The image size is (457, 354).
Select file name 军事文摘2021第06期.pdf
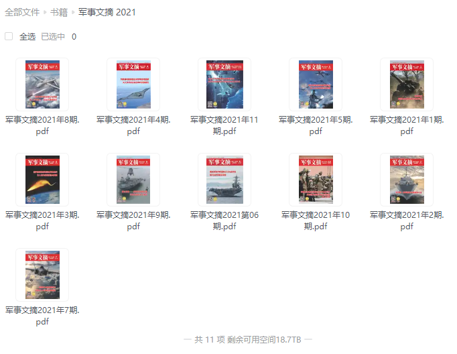pos(224,221)
